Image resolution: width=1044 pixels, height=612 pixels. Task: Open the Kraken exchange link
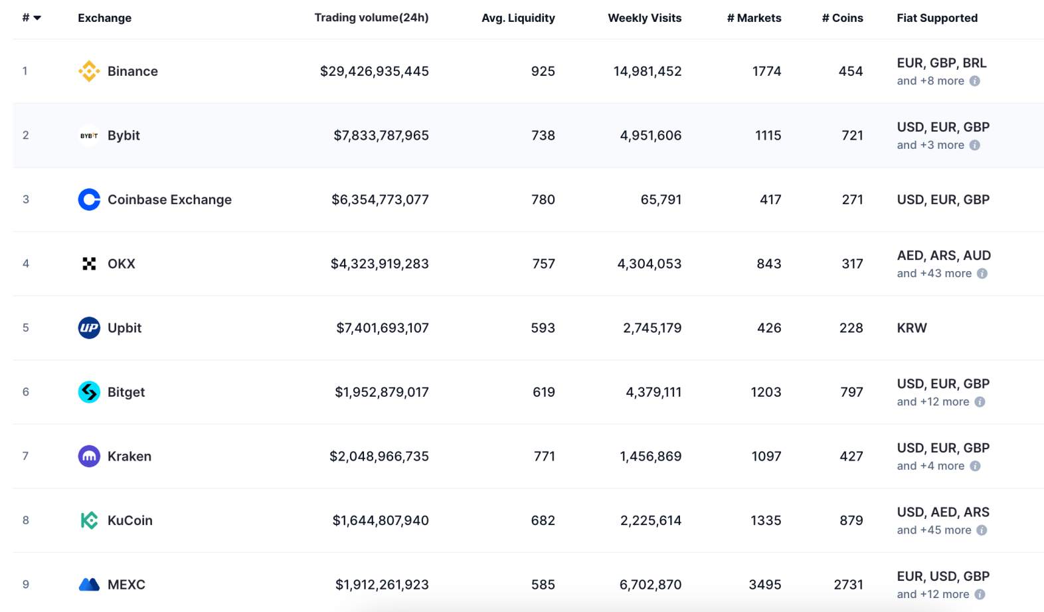tap(130, 457)
